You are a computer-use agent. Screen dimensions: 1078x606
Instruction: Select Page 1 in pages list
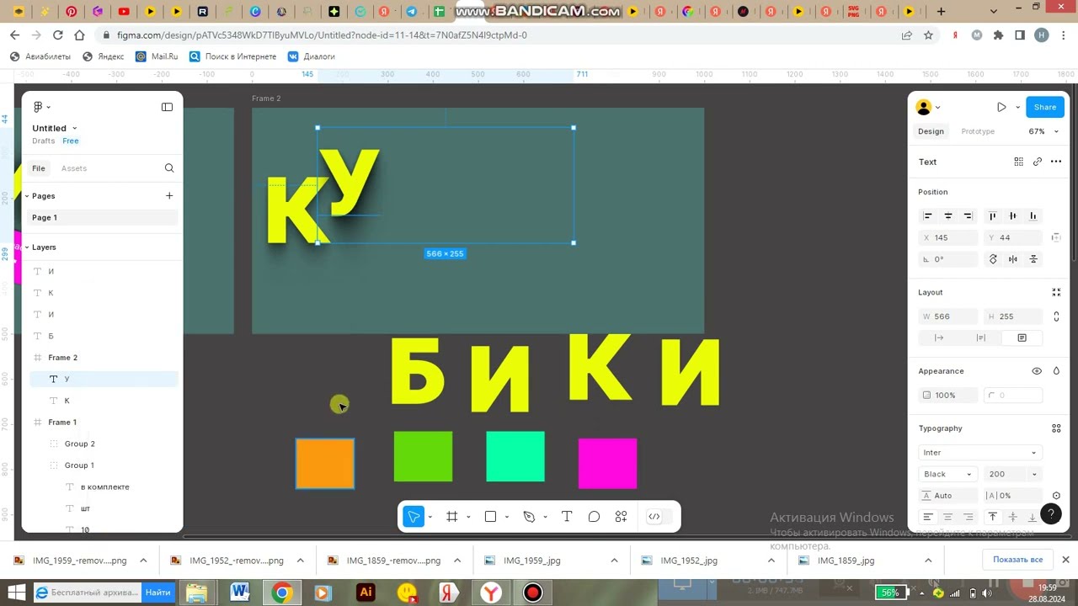click(104, 218)
